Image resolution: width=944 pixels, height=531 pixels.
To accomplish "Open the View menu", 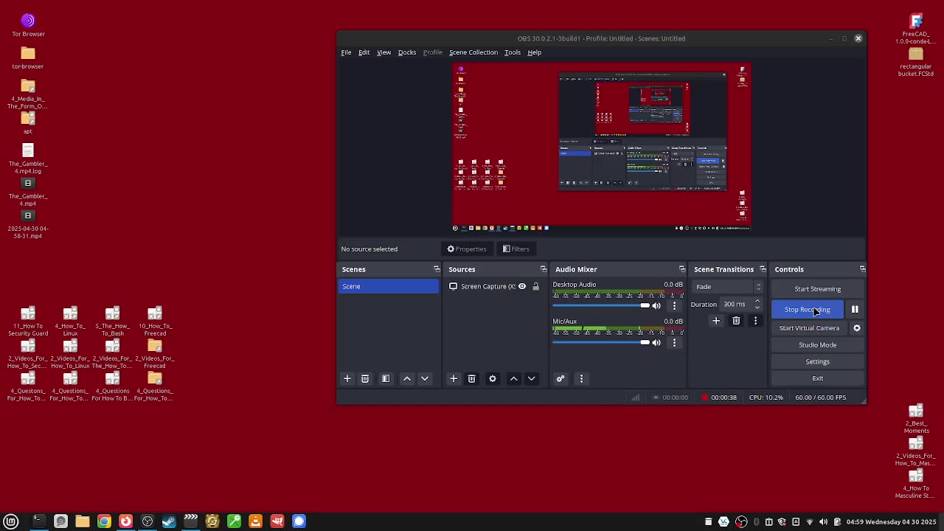I will pyautogui.click(x=384, y=52).
